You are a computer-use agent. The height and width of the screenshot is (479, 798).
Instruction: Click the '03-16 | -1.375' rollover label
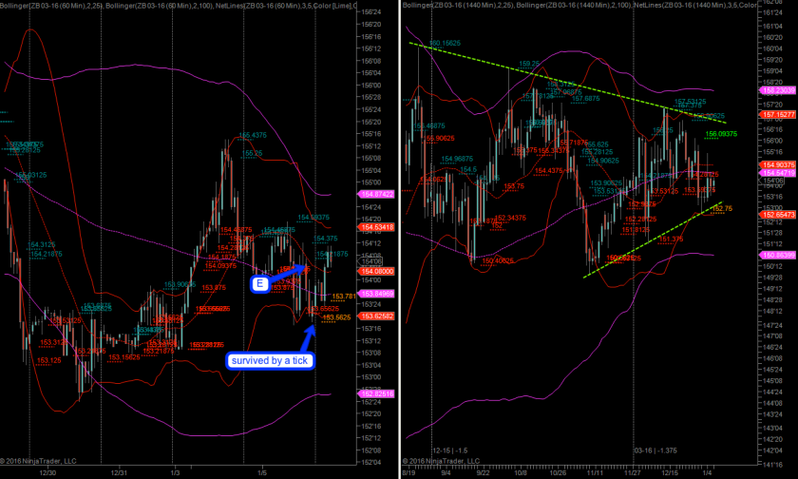click(x=655, y=450)
